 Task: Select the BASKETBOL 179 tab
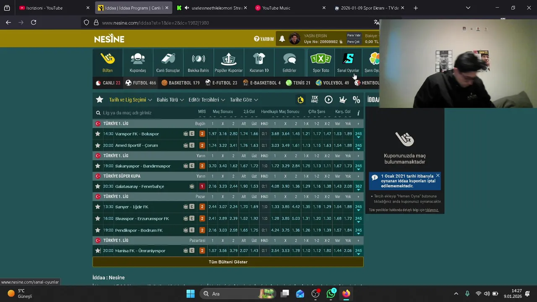[180, 83]
